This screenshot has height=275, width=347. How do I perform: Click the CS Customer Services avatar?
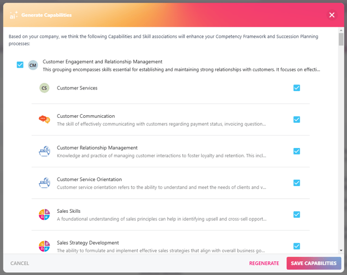(44, 88)
